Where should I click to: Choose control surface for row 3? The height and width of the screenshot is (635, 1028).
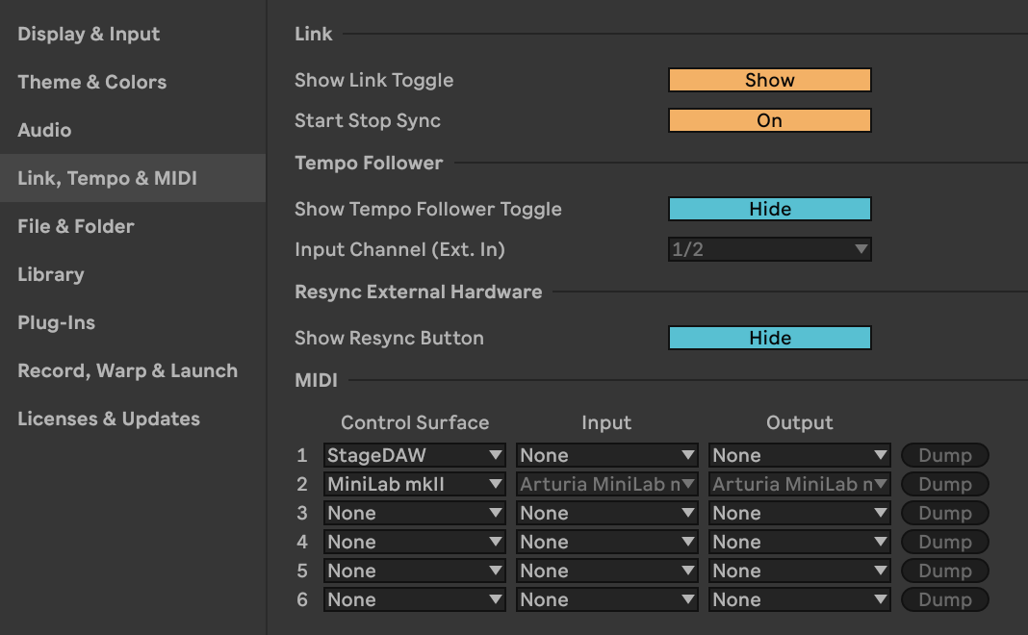[x=414, y=513]
